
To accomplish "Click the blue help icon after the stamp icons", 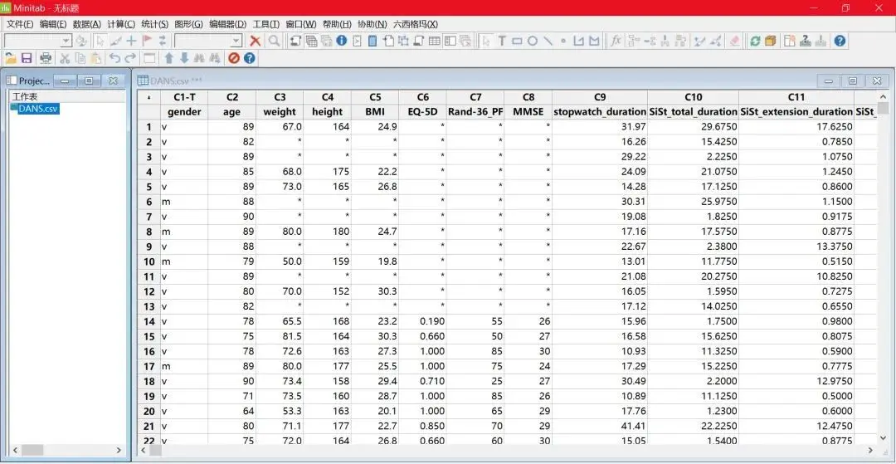I will click(840, 41).
